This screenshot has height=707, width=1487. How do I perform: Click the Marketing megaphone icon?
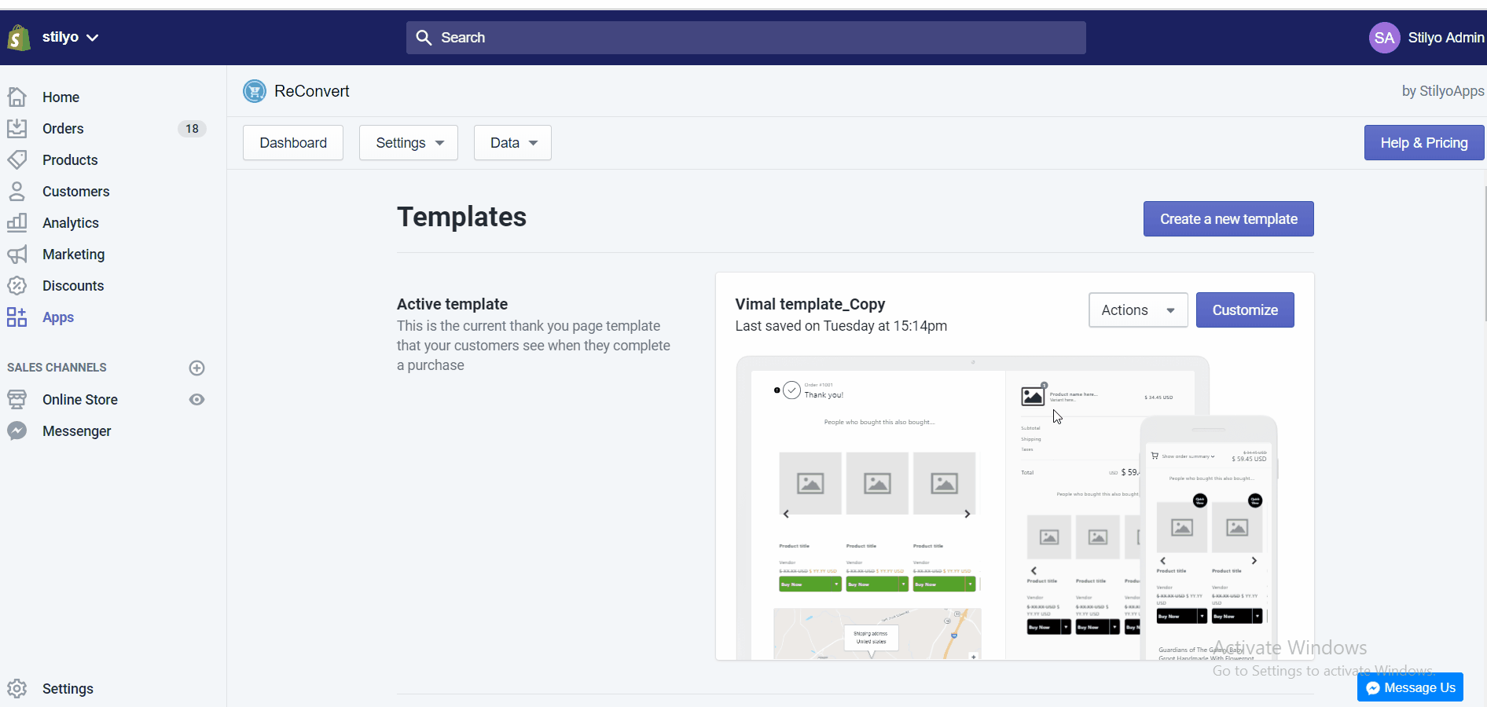pos(17,255)
